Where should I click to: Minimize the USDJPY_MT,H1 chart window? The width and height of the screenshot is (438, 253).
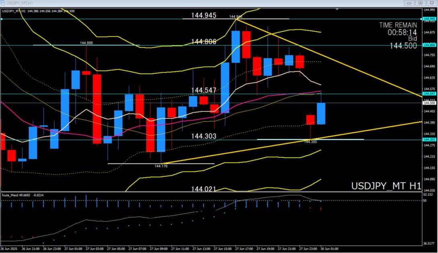pos(409,3)
